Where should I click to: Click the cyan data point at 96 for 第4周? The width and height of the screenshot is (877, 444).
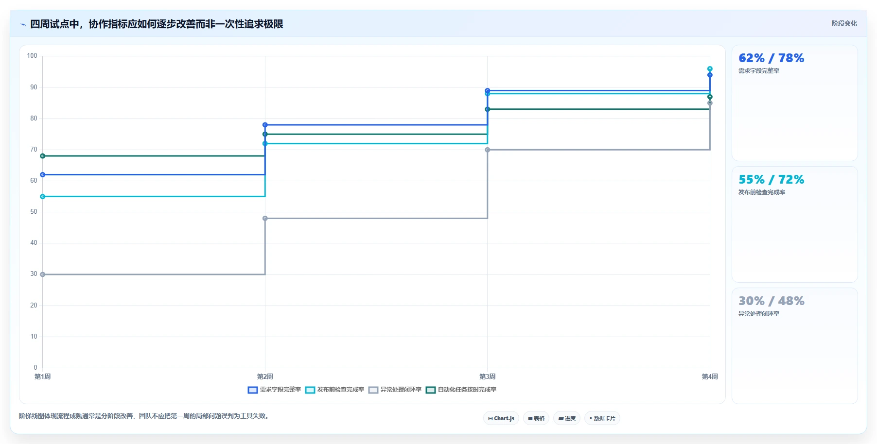[710, 69]
